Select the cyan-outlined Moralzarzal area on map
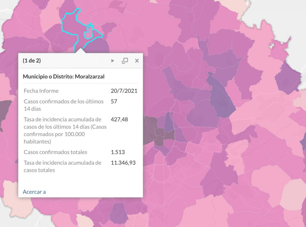306x227 pixels. point(70,27)
